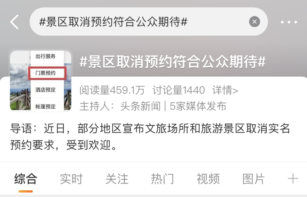This screenshot has height=197, width=307.
Task: Open the topic cover thumbnail image
Action: (x=41, y=81)
